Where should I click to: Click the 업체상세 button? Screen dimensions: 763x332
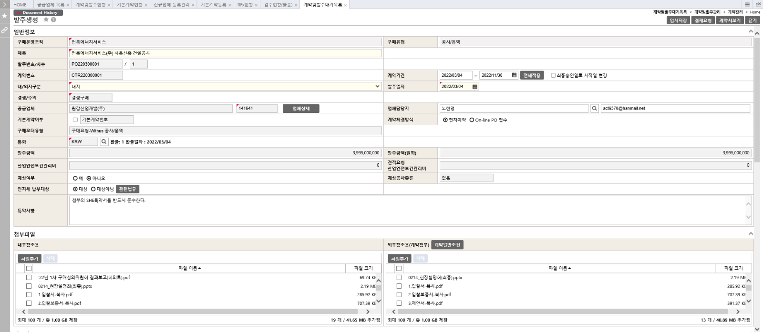pos(301,109)
